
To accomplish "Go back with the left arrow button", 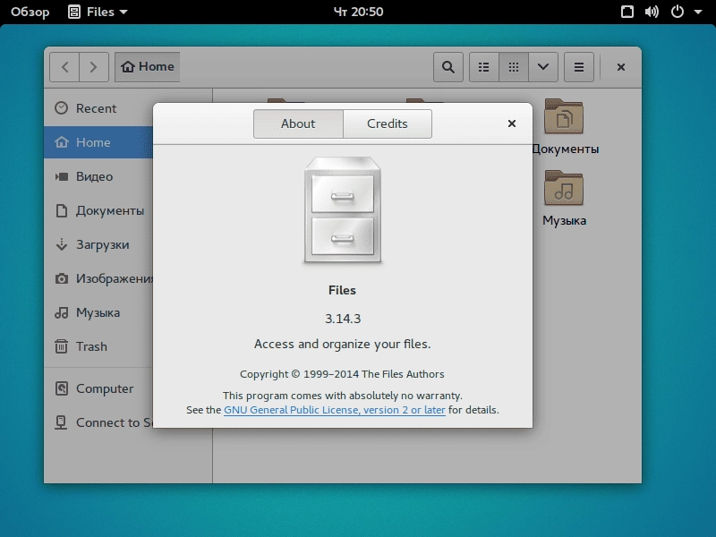I will (x=64, y=67).
